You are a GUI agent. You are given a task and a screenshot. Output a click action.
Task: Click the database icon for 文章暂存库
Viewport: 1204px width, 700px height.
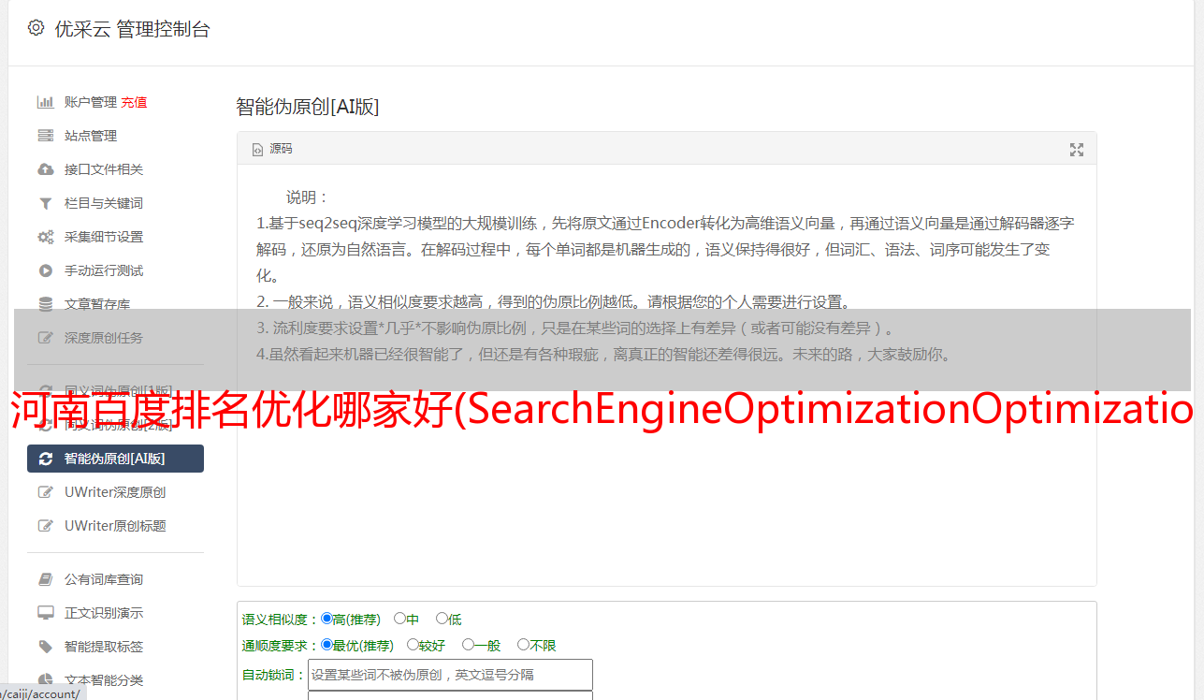tap(45, 304)
